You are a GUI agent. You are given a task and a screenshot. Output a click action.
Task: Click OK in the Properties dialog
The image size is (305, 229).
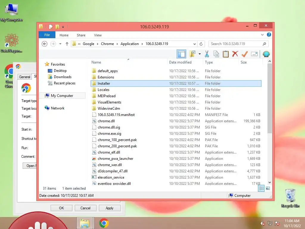[61, 208]
